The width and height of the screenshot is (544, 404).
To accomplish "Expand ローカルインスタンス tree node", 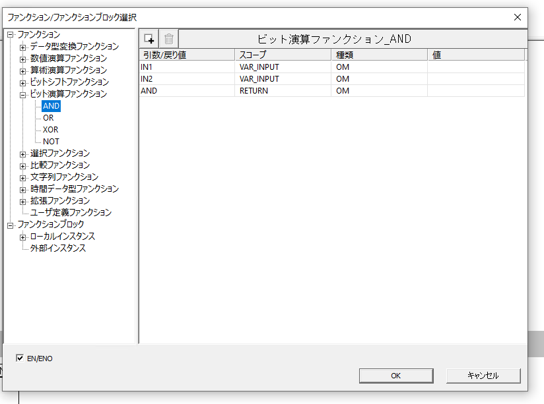I will 23,237.
